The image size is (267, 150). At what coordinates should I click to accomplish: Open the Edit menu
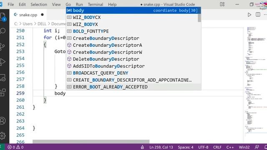pyautogui.click(x=22, y=5)
